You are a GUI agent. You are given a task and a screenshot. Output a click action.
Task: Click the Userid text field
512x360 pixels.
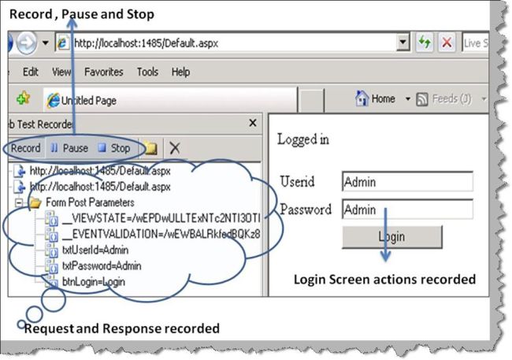407,181
